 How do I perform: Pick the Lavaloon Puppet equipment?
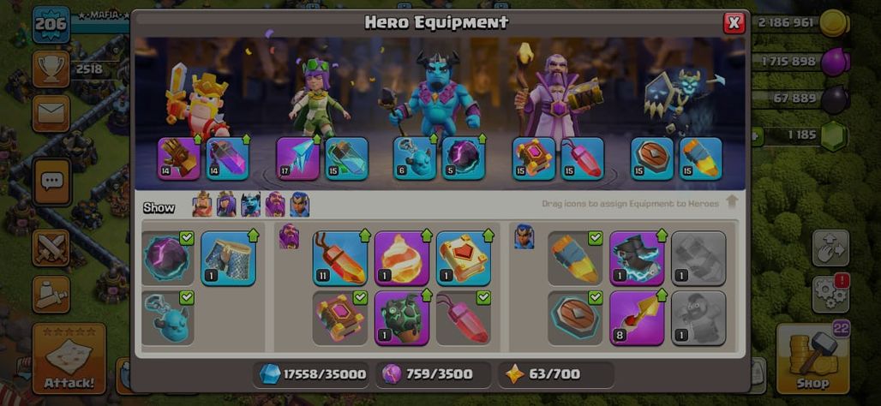pos(402,318)
